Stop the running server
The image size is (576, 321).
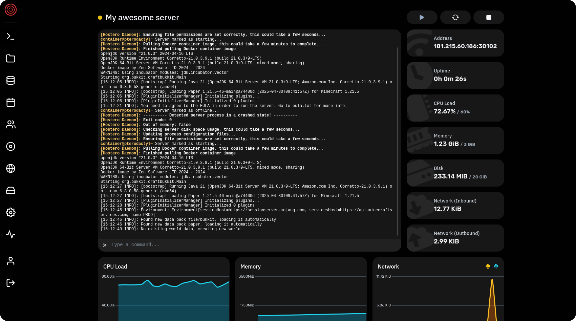[489, 17]
